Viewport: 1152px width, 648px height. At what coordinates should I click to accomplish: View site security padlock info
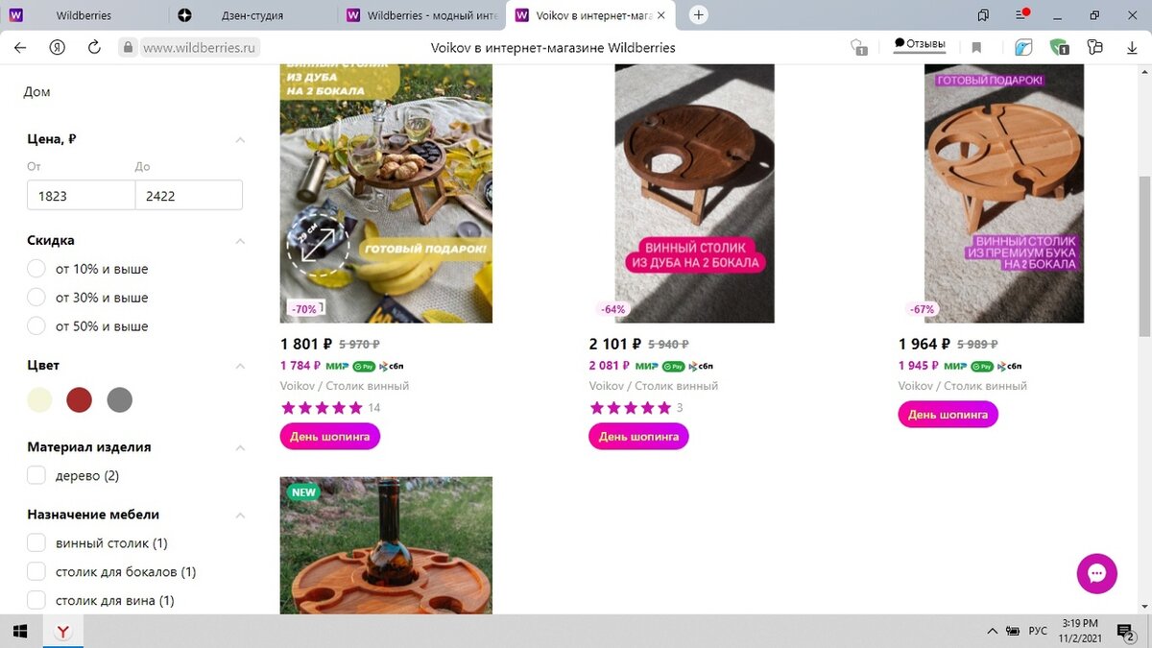[x=128, y=47]
